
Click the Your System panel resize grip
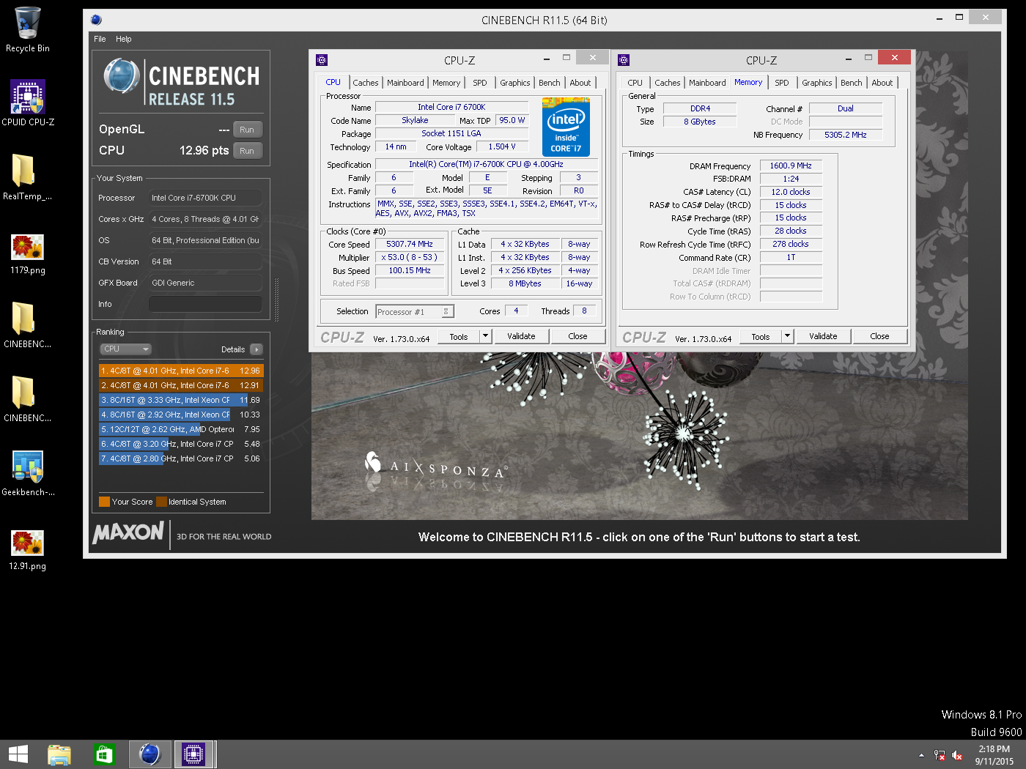pyautogui.click(x=276, y=300)
